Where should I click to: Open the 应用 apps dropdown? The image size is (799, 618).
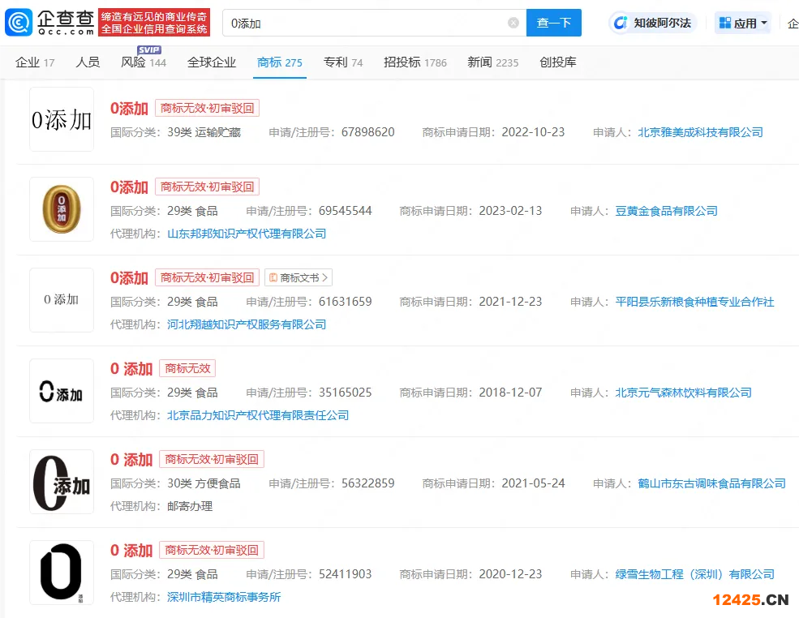point(743,23)
